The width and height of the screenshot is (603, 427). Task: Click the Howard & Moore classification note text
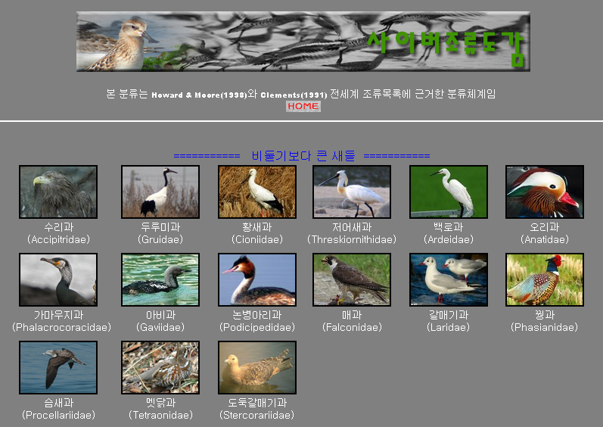pos(300,94)
